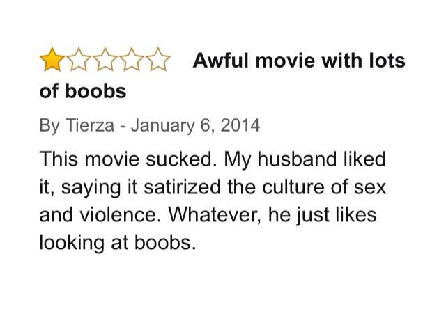Click the year '2014' in the date
Image resolution: width=446 pixels, height=309 pixels.
240,125
